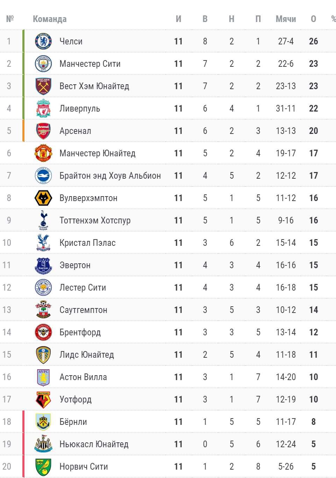Click the Tottenham Hotspur cockerel logo
The height and width of the screenshot is (478, 336).
click(43, 220)
